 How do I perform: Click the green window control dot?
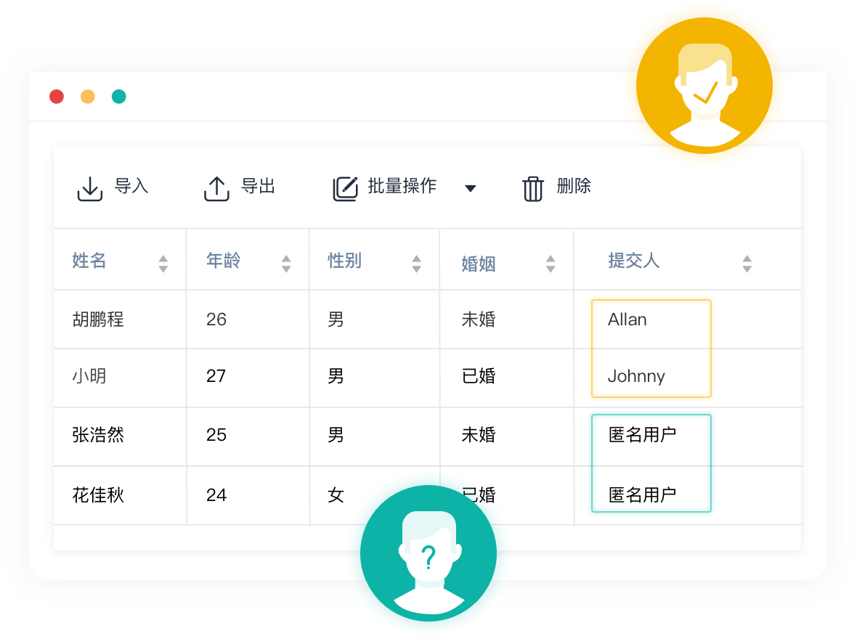(119, 96)
